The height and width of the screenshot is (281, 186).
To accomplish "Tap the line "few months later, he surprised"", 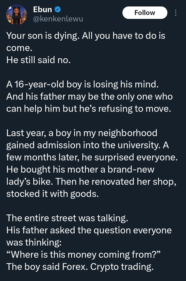I will tap(92, 158).
